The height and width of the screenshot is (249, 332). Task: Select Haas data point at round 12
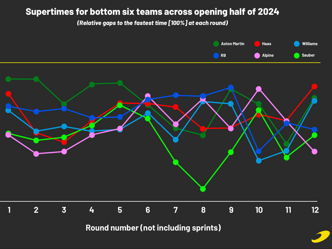(314, 86)
